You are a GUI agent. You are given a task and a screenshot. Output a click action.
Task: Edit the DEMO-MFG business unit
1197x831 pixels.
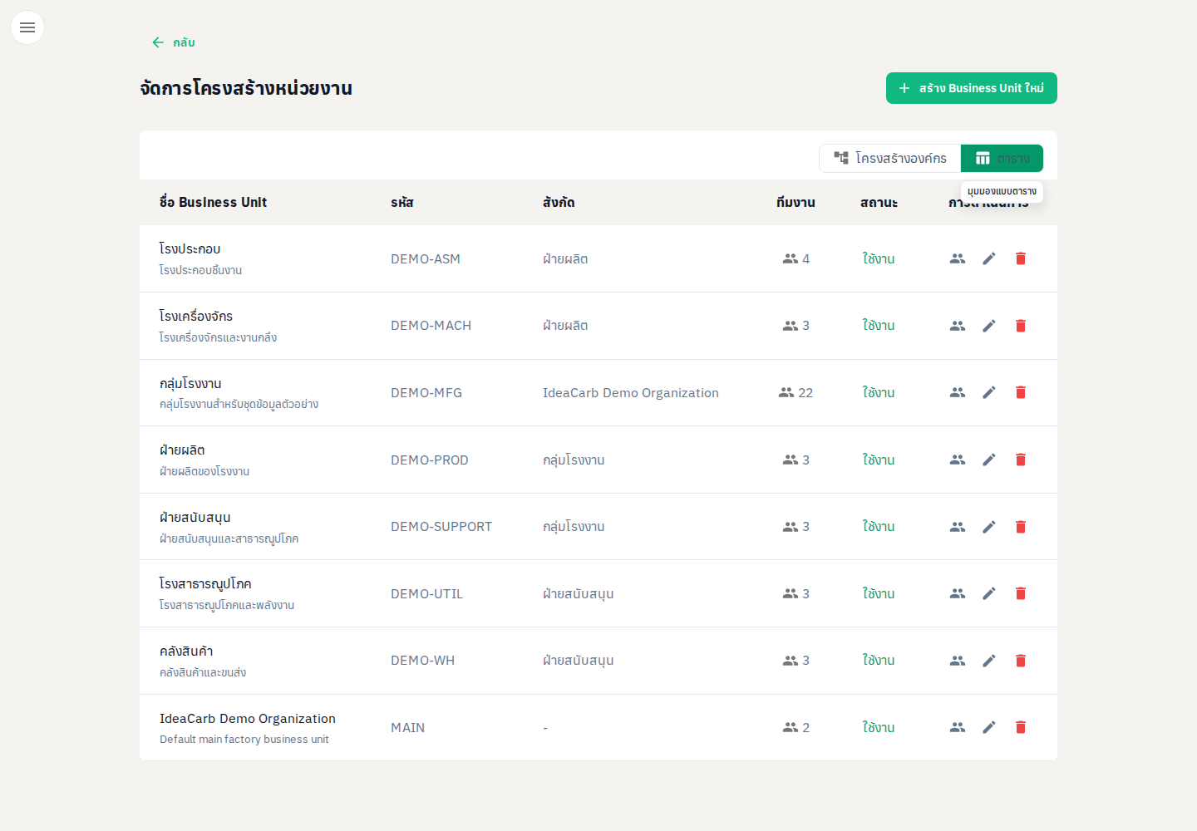[989, 392]
